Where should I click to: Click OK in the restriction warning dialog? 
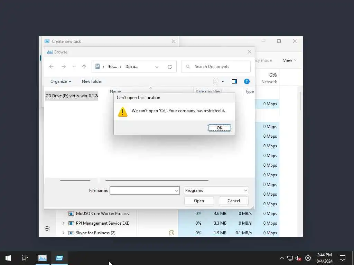[219, 128]
